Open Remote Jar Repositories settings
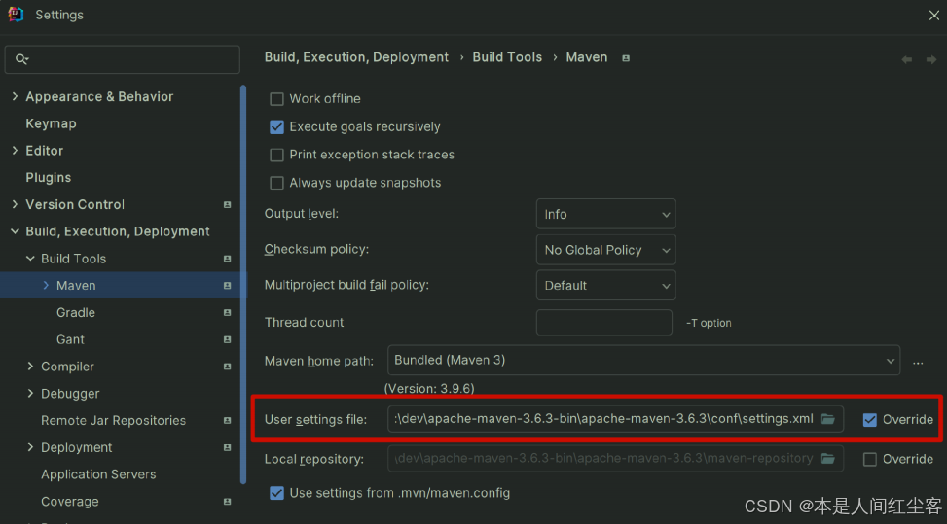The height and width of the screenshot is (524, 947). click(114, 420)
